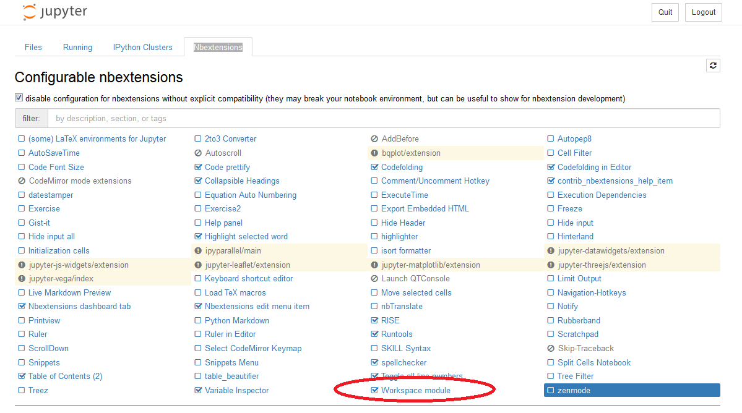Click the Logout button
Viewport: 742px width, 413px height.
pyautogui.click(x=703, y=12)
